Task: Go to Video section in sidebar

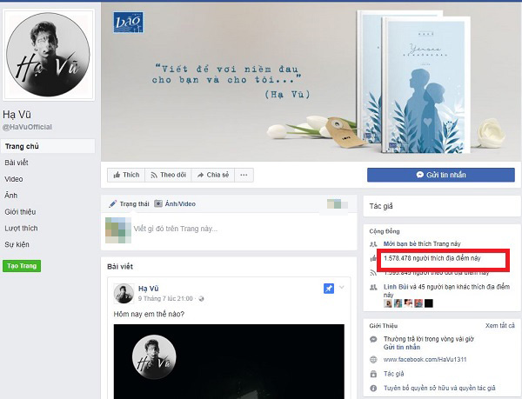Action: click(x=14, y=179)
